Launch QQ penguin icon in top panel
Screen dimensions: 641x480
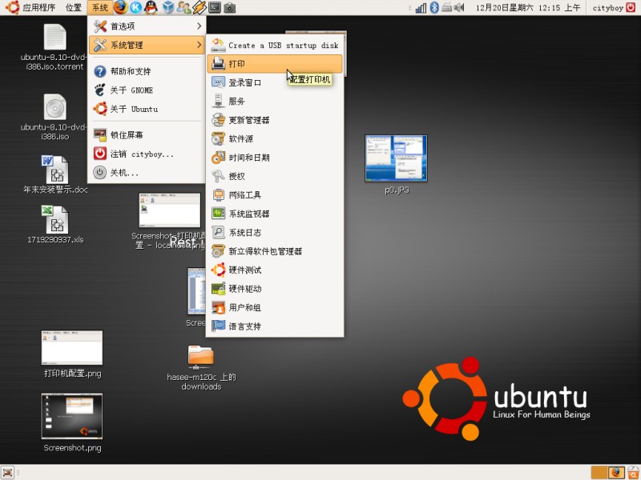click(151, 7)
